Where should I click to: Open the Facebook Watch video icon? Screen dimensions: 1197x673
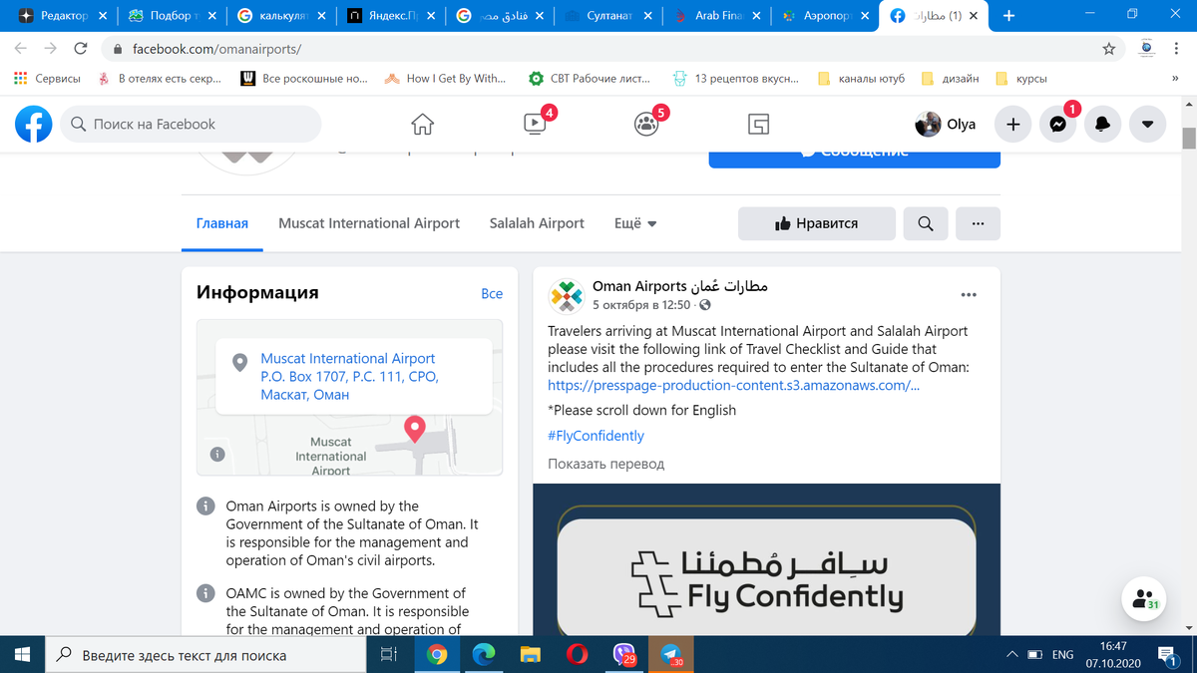point(535,124)
